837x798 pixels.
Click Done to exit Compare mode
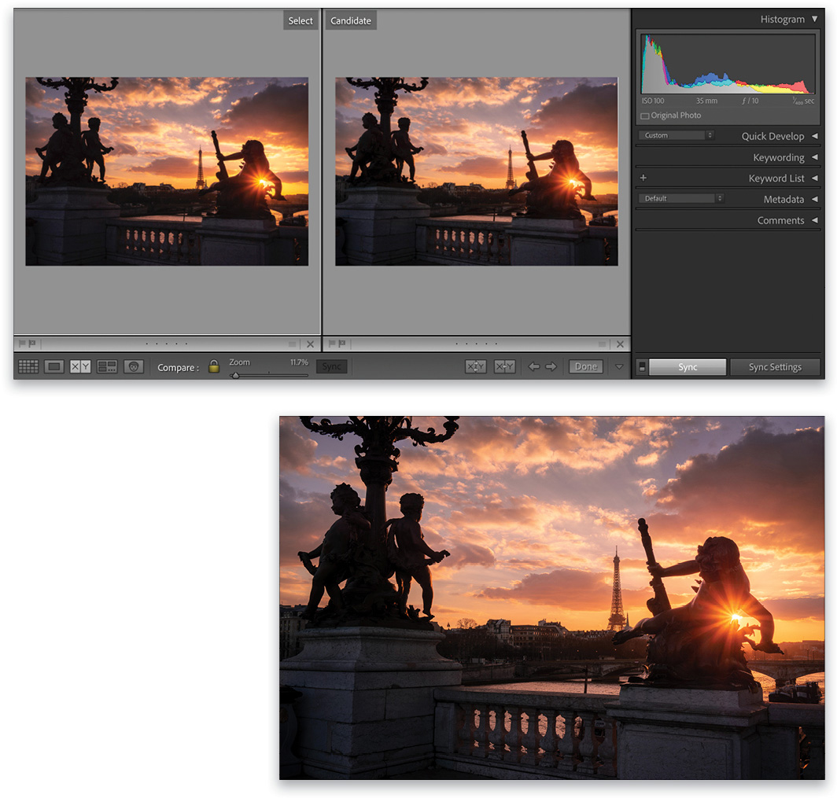(585, 366)
